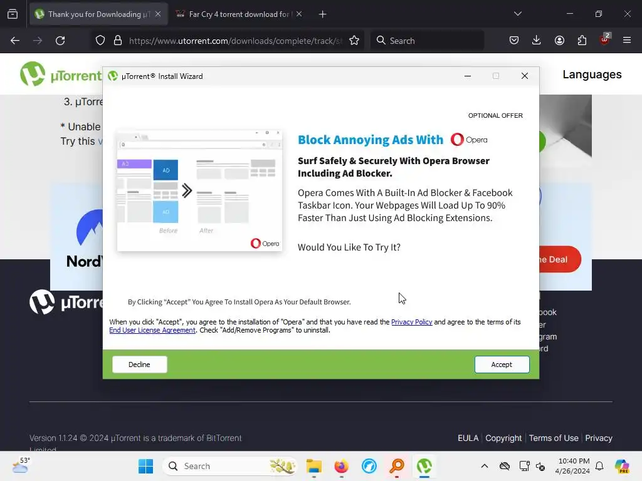The height and width of the screenshot is (481, 642).
Task: Switch to Far Cry 4 torrent download tab
Action: pos(239,14)
